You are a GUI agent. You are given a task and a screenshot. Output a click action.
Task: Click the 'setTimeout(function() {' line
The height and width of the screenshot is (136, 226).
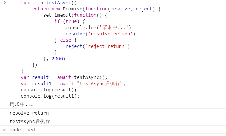click(75, 15)
